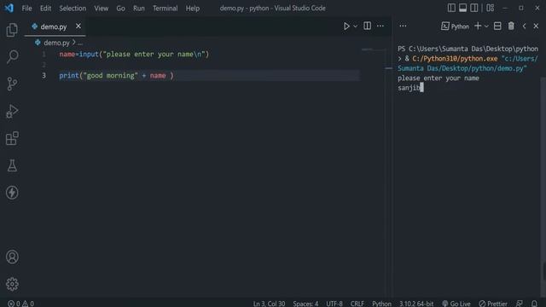This screenshot has width=546, height=307.
Task: Click the python.exe path in terminal
Action: point(455,59)
